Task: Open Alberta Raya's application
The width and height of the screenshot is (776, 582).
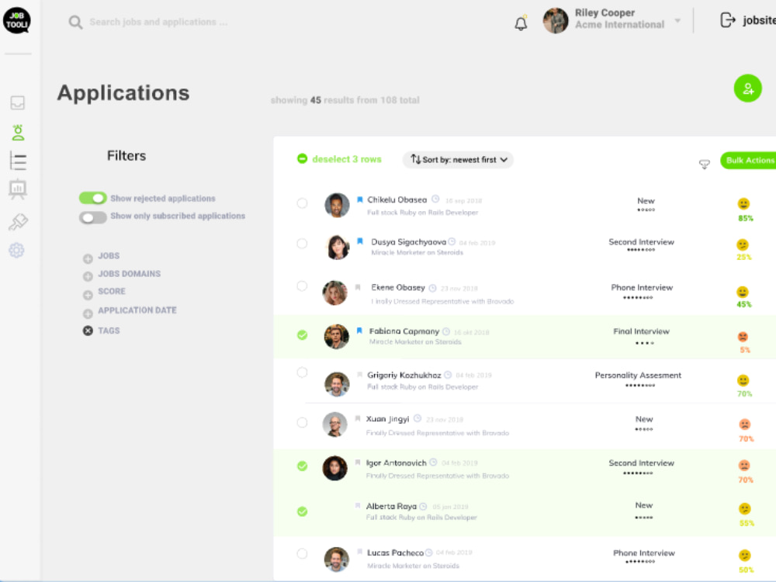Action: point(391,506)
